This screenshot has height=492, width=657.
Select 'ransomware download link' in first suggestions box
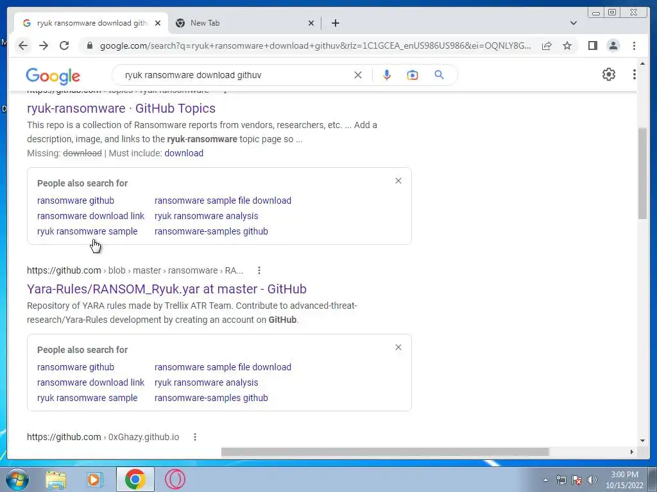pos(90,216)
